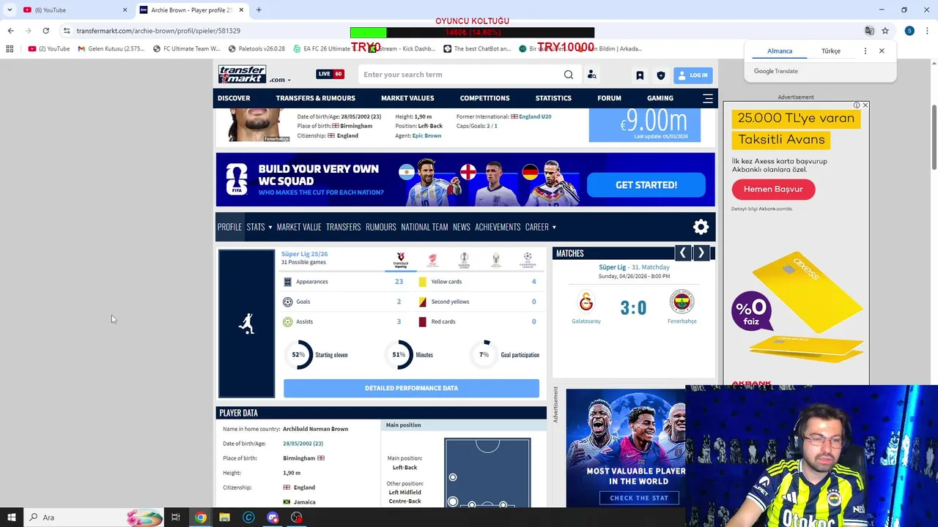
Task: Expand the CAREER dropdown tab
Action: (x=541, y=227)
